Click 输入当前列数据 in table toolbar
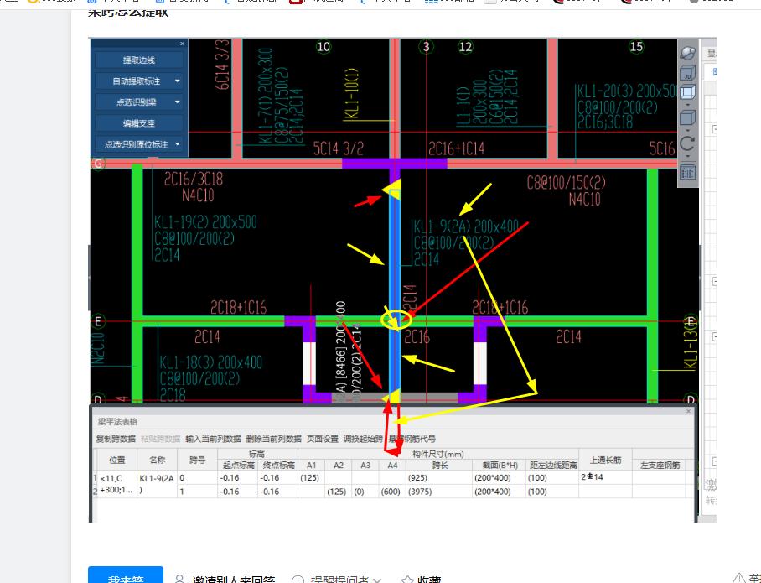 tap(213, 439)
